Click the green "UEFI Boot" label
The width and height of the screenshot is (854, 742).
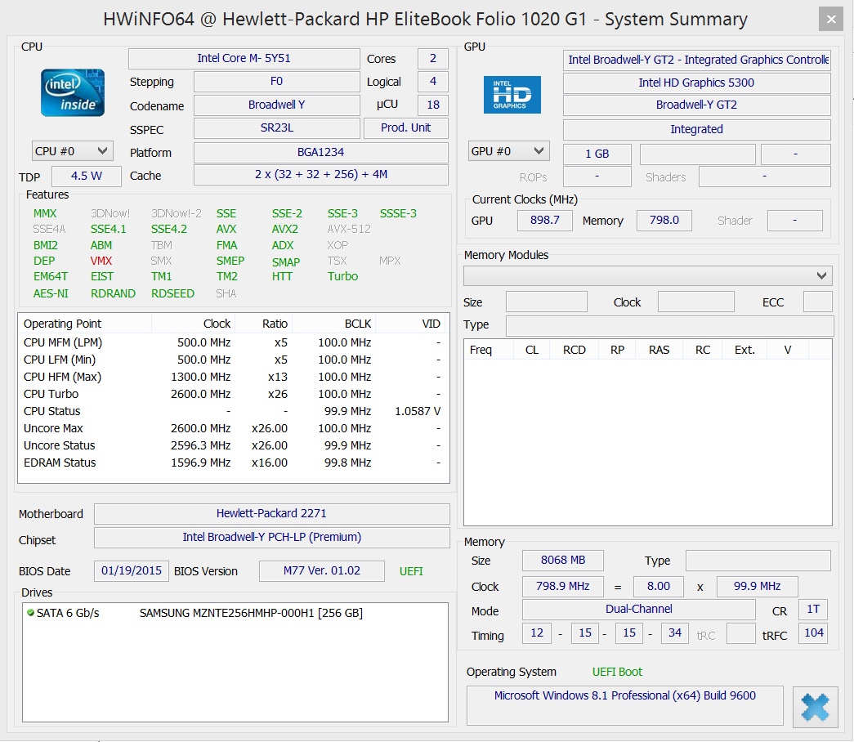[x=617, y=672]
